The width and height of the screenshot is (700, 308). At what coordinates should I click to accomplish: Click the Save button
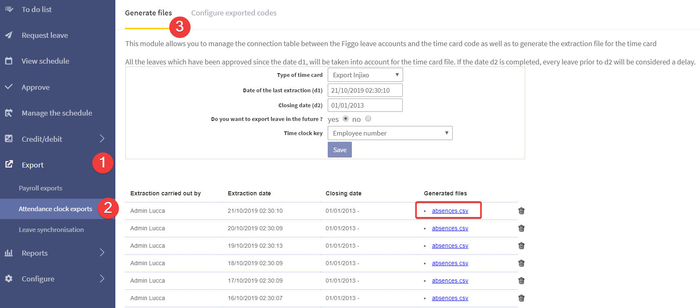(x=340, y=150)
